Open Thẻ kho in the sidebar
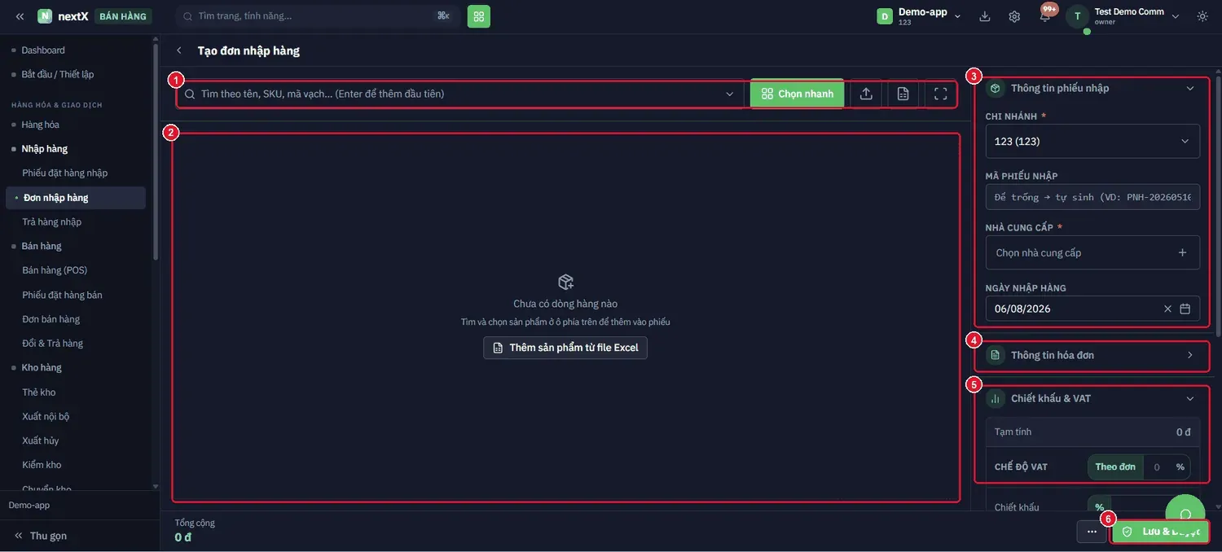The width and height of the screenshot is (1222, 552). 39,392
